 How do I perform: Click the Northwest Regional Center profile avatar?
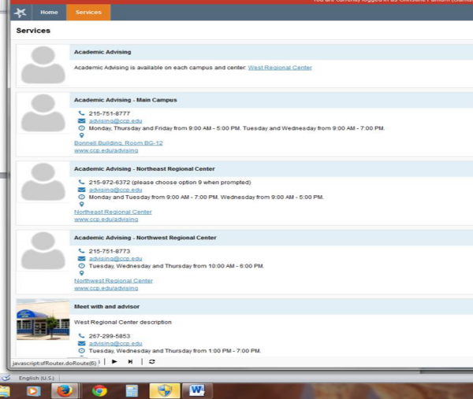(x=43, y=251)
